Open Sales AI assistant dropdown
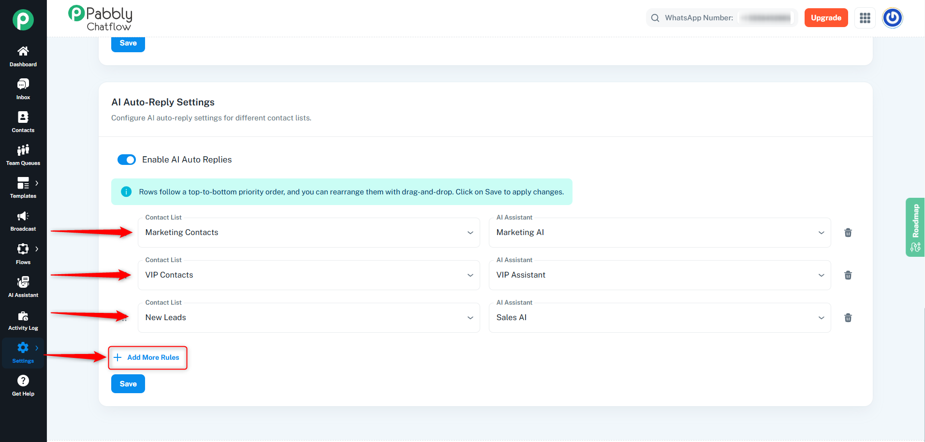The height and width of the screenshot is (442, 925). tap(660, 318)
